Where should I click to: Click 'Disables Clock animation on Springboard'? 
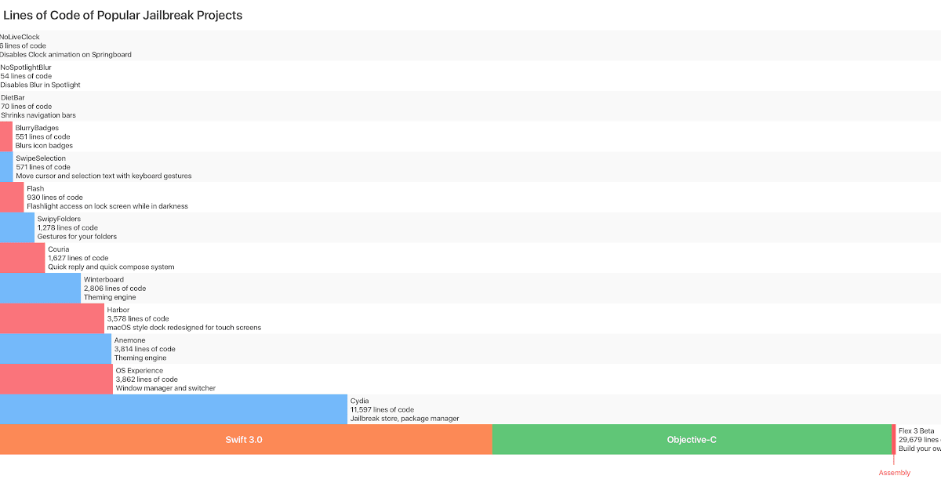pyautogui.click(x=66, y=55)
